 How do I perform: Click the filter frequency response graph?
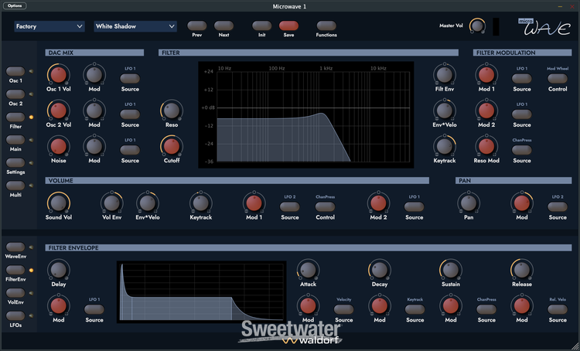(x=306, y=114)
